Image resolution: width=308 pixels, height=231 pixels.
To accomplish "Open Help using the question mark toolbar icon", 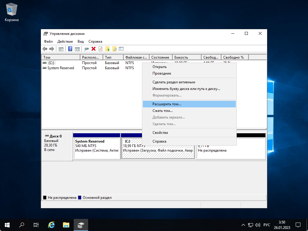I will (70, 48).
